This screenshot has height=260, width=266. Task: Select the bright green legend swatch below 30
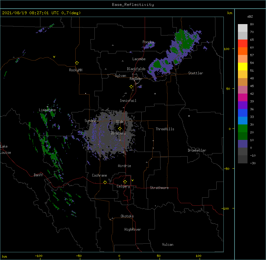point(243,128)
